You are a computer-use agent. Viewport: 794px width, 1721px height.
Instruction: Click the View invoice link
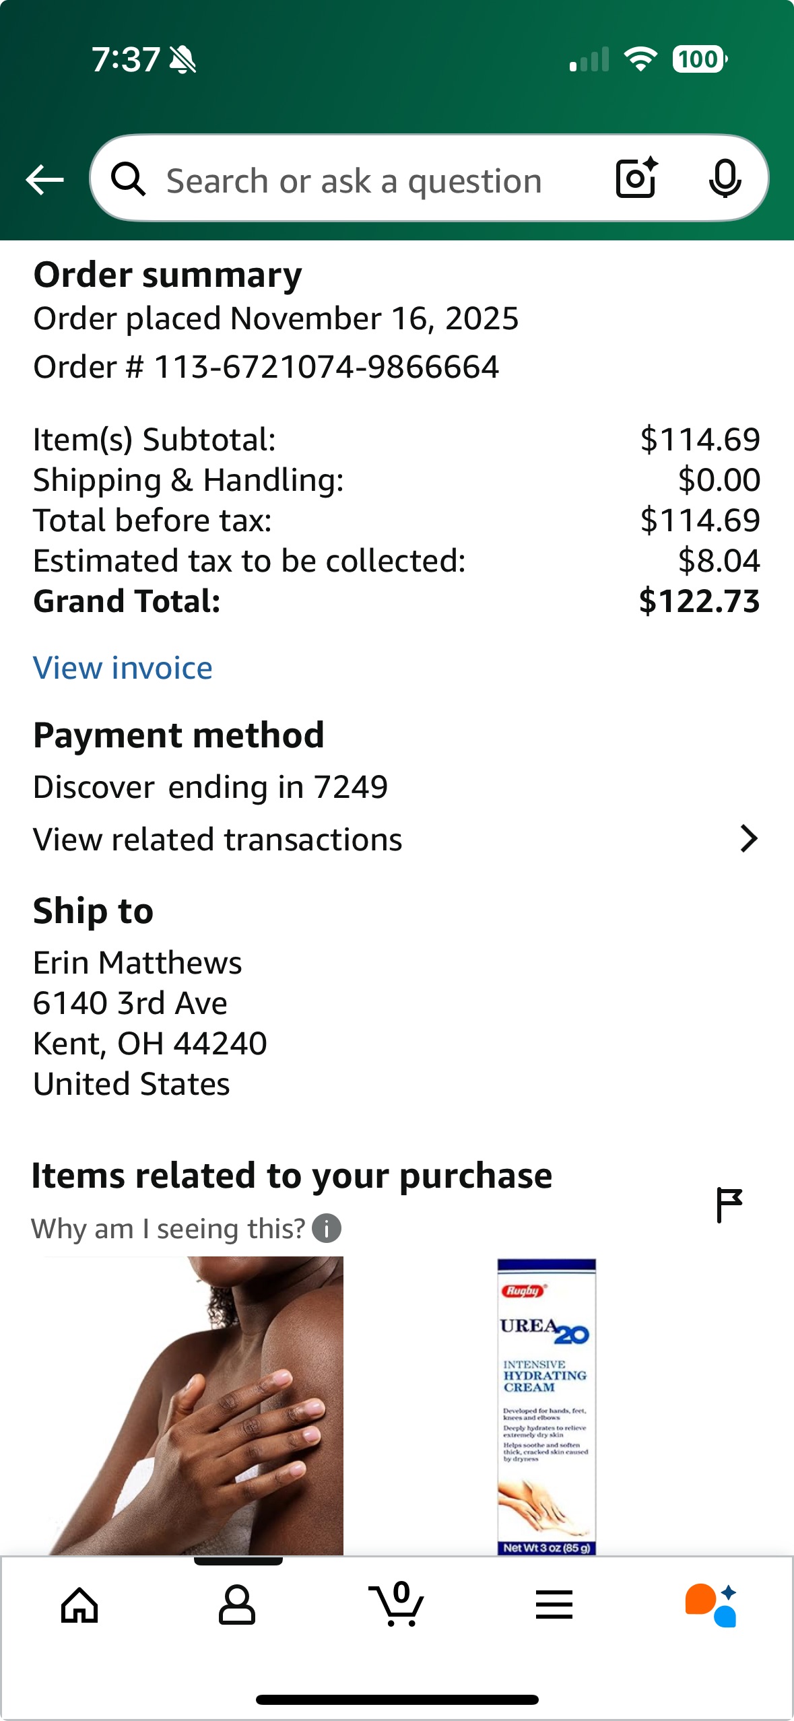123,668
